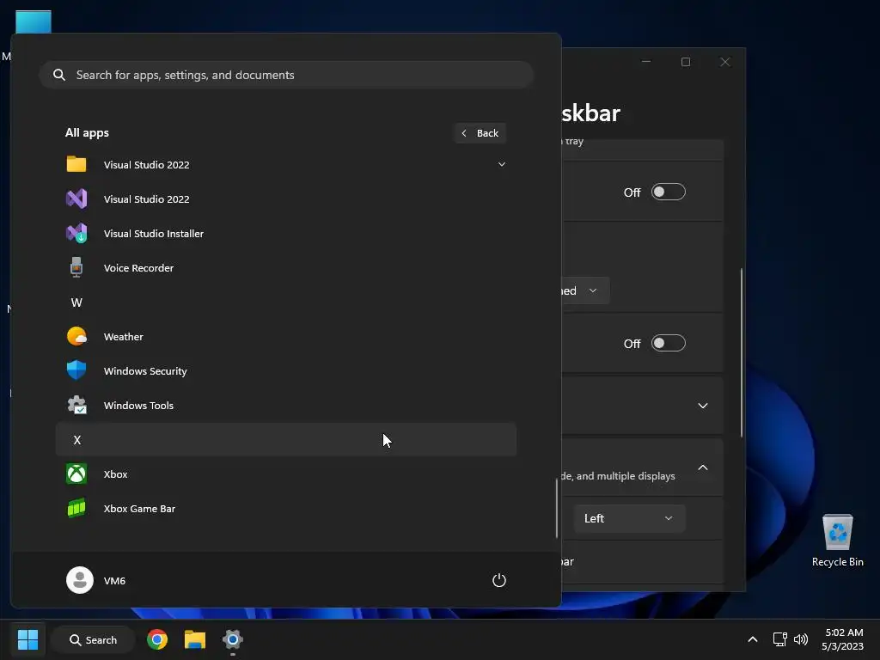Screen dimensions: 880x660
Task: Click the VM6 username text
Action: point(114,580)
